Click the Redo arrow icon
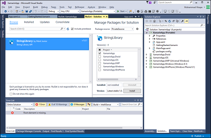 click(42, 12)
